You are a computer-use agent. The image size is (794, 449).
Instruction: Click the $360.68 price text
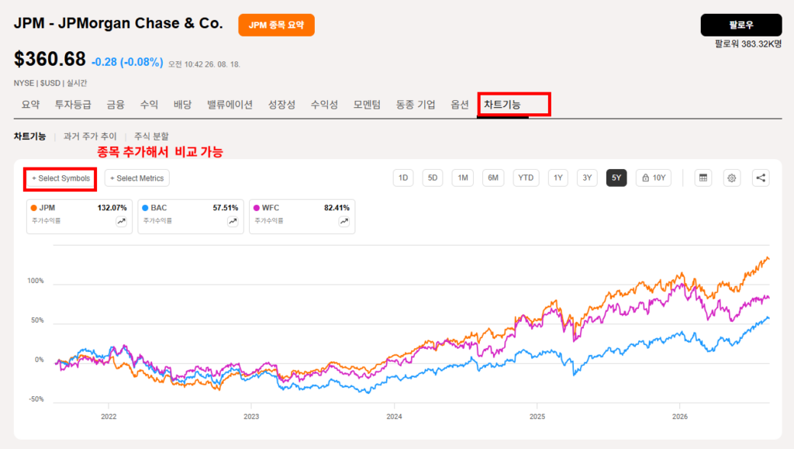coord(50,59)
